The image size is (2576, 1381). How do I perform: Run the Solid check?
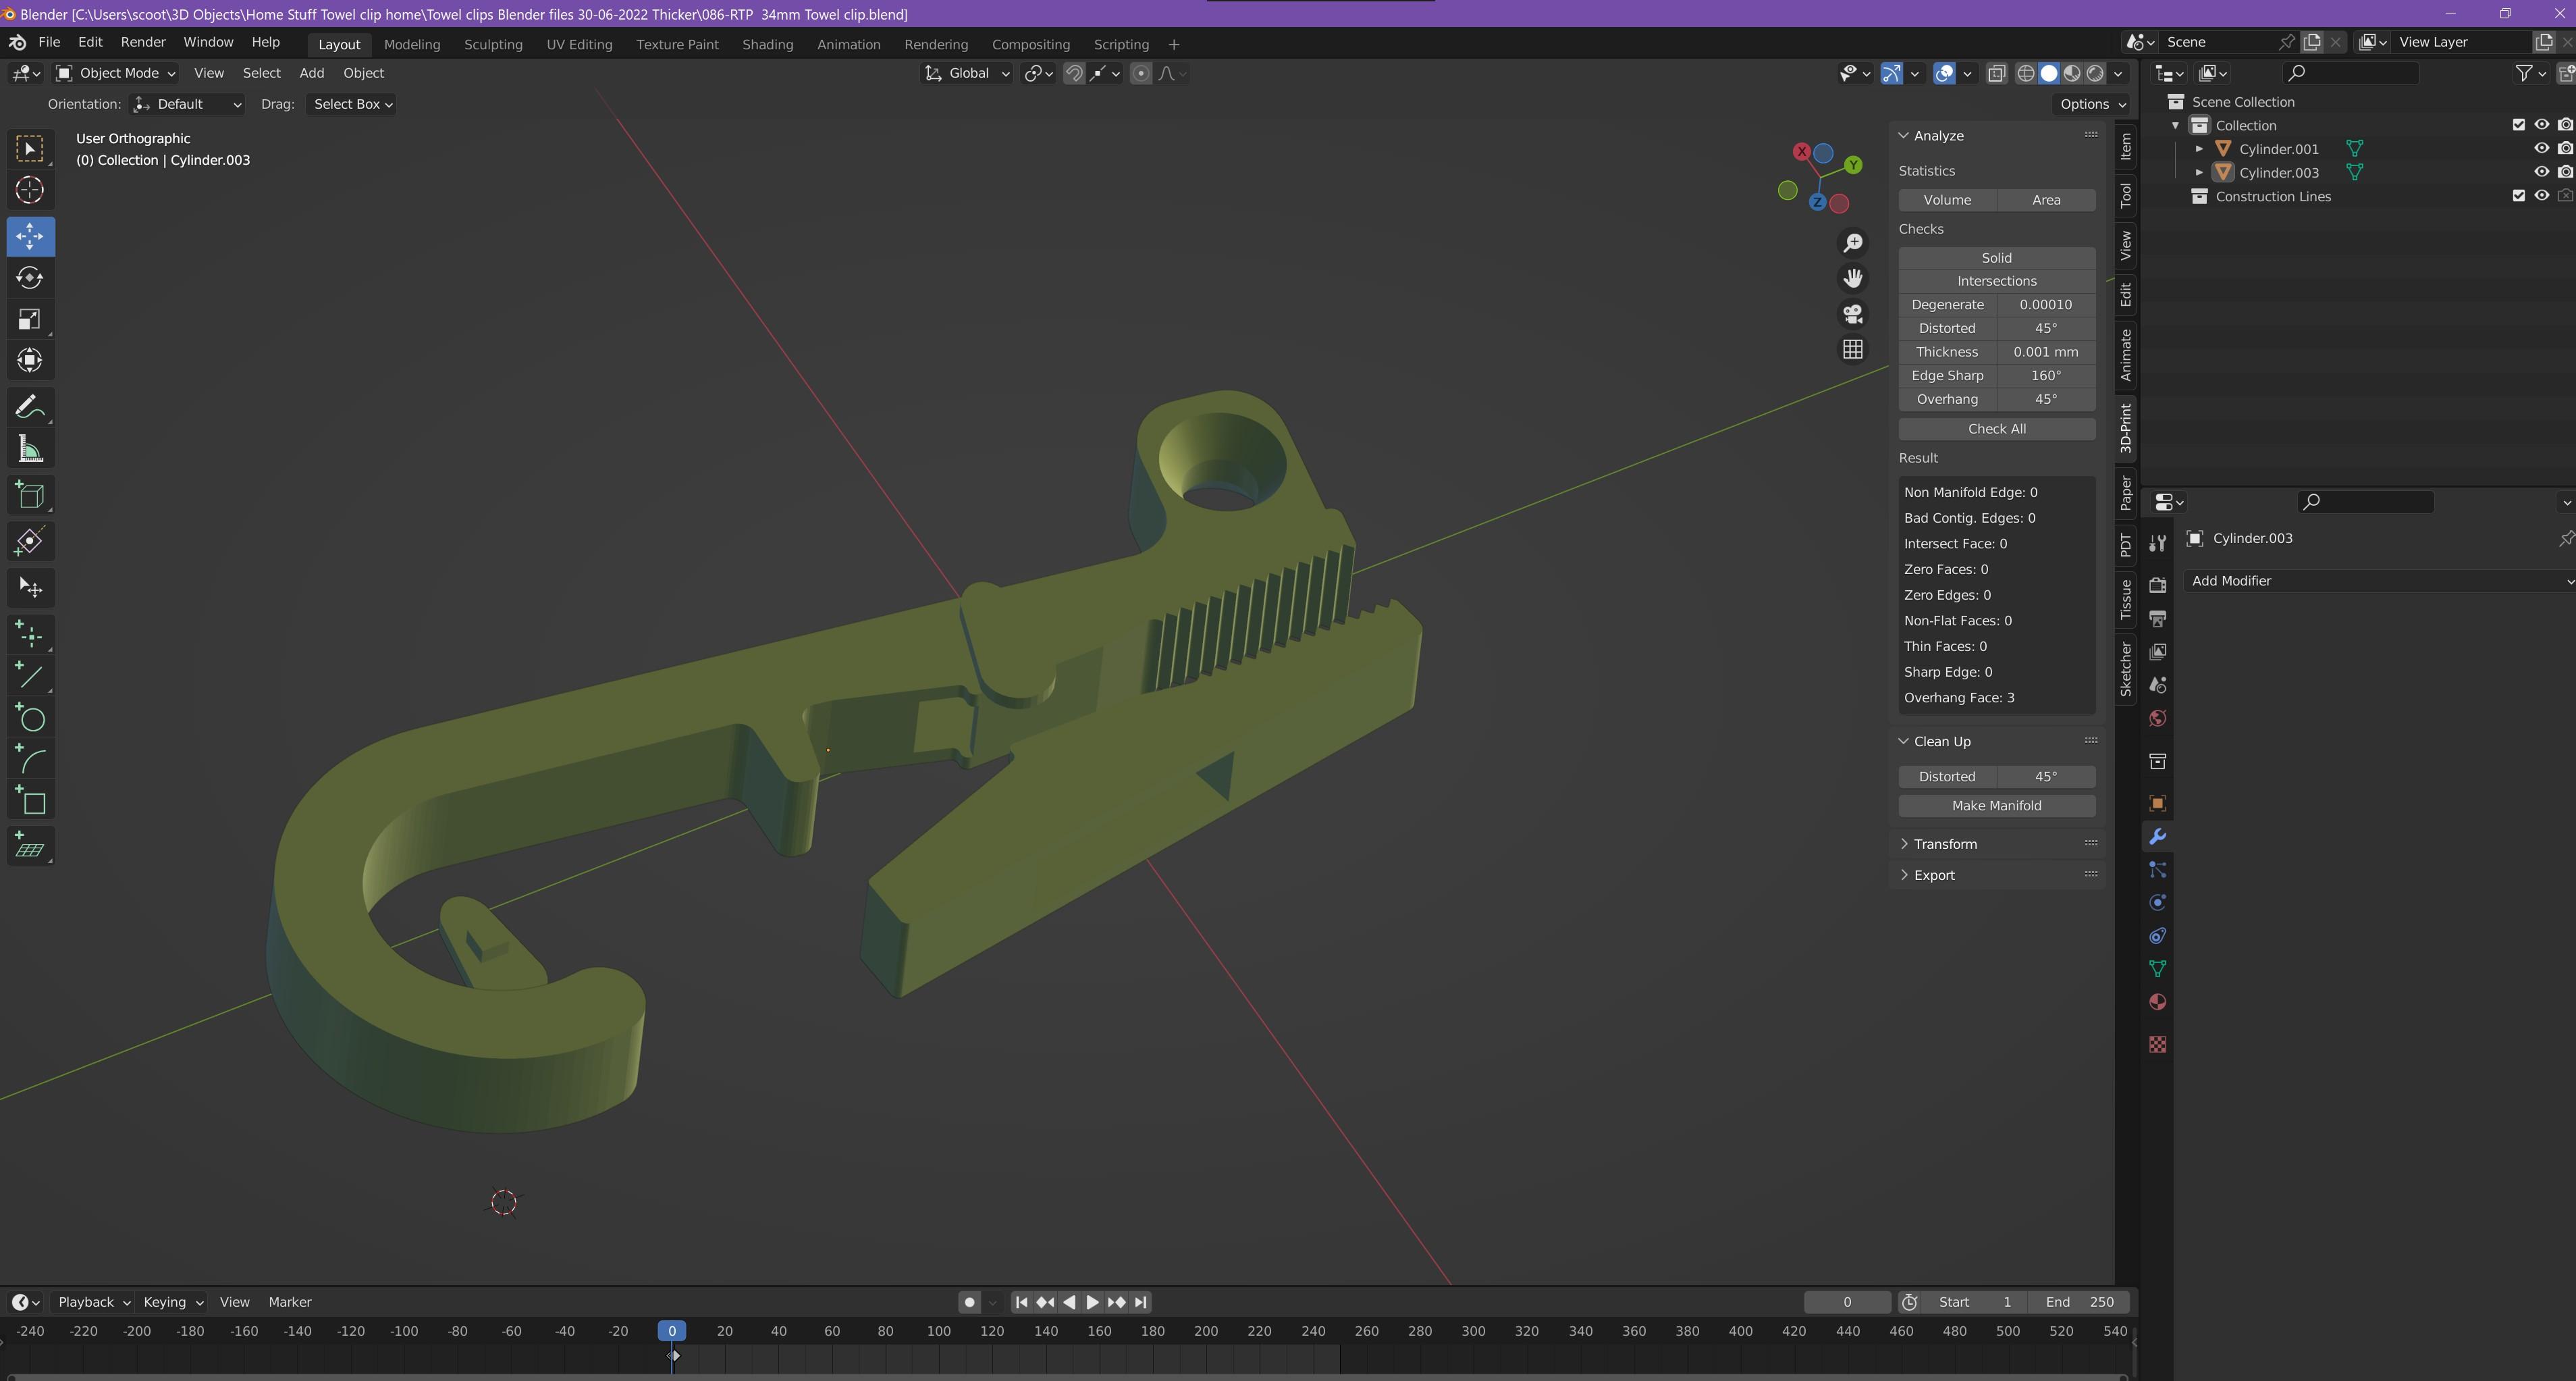[x=1997, y=257]
